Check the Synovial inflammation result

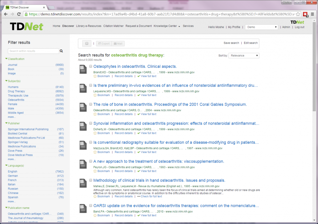pyautogui.click(x=91, y=123)
